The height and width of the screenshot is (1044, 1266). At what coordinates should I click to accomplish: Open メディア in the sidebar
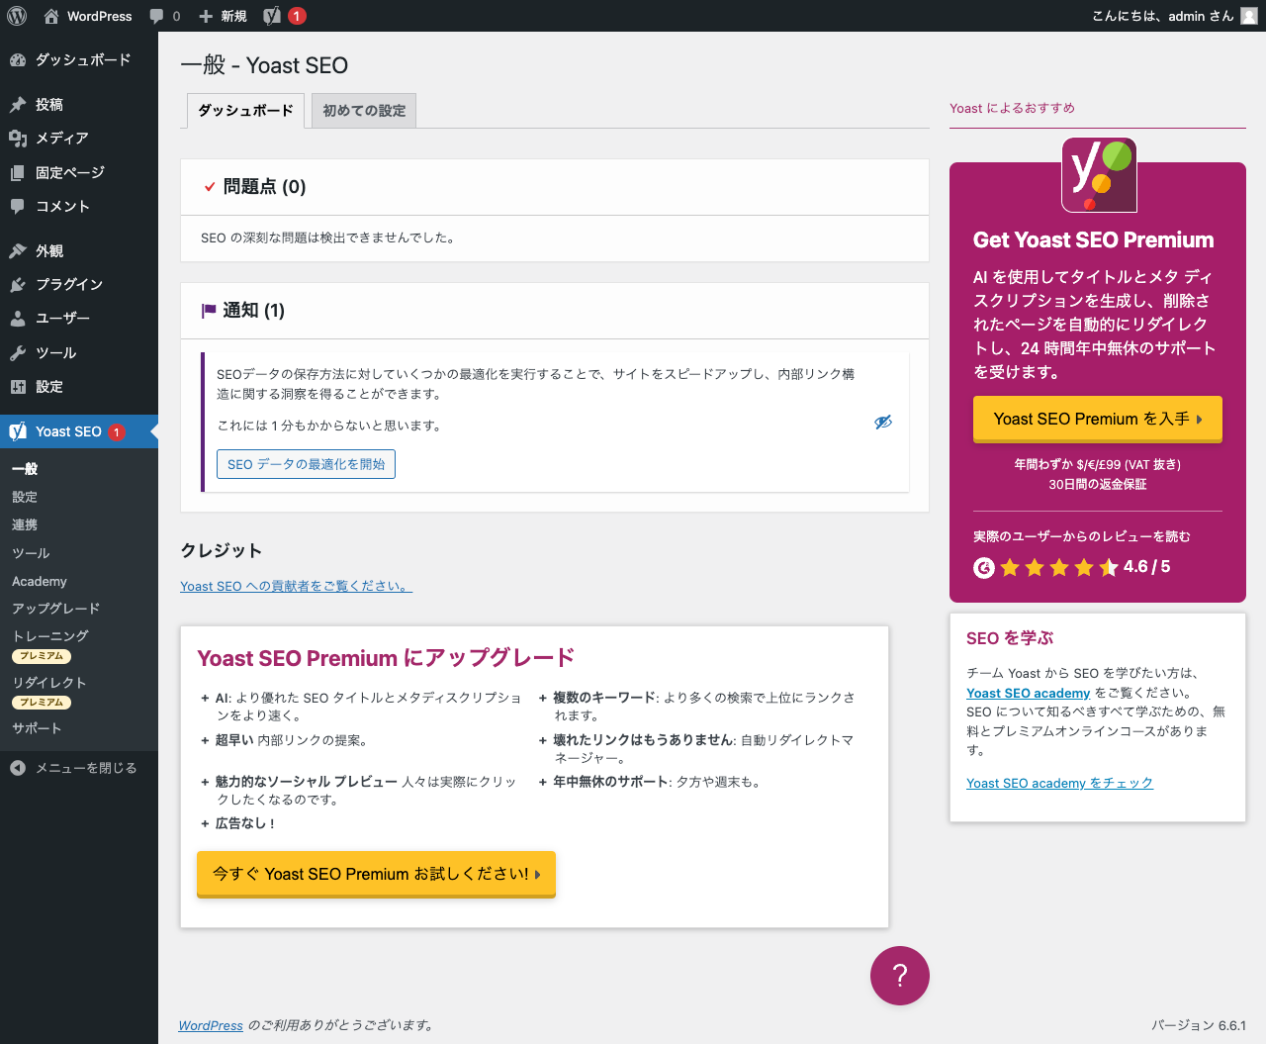[79, 139]
